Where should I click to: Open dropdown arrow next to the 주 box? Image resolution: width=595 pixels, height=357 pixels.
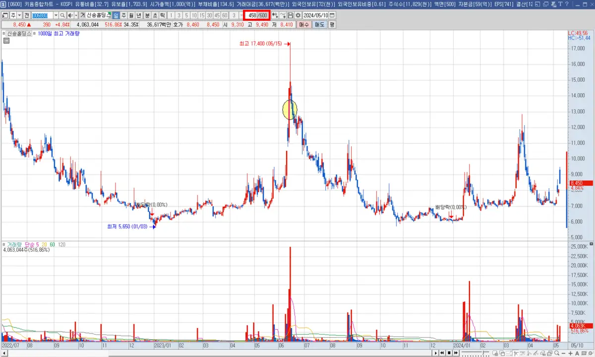pos(19,15)
